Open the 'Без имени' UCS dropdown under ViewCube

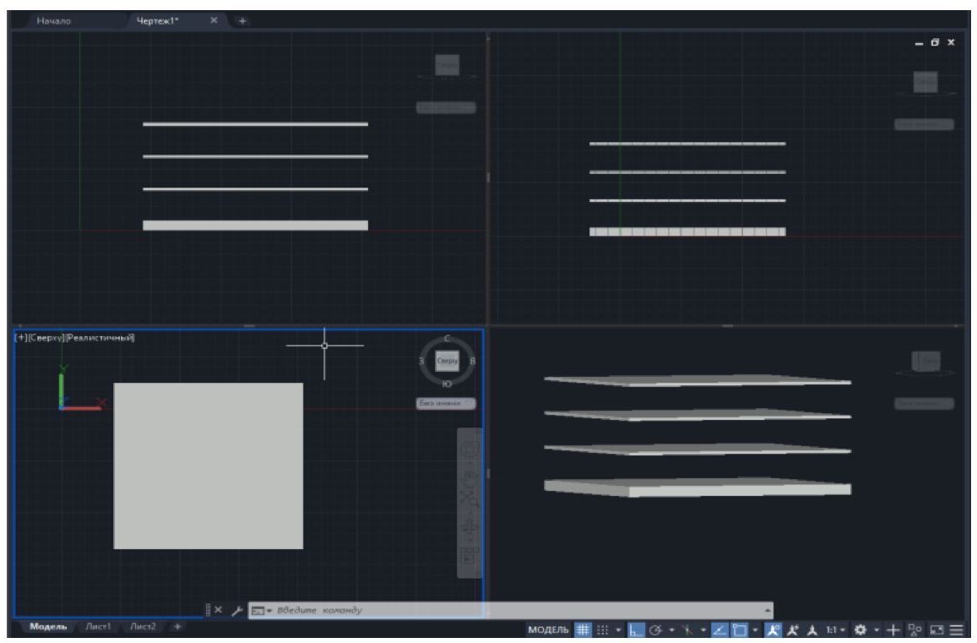(446, 404)
